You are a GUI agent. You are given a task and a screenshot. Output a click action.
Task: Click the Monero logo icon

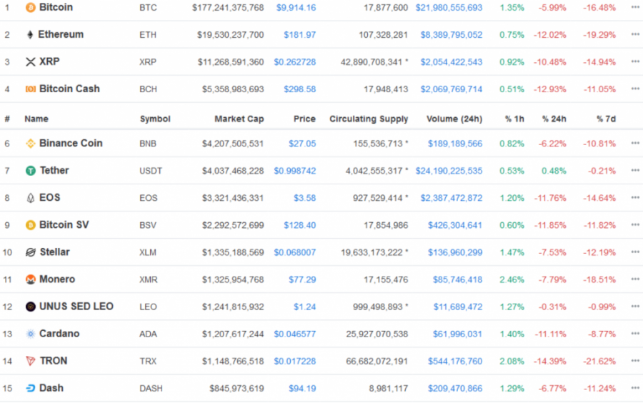tap(30, 279)
